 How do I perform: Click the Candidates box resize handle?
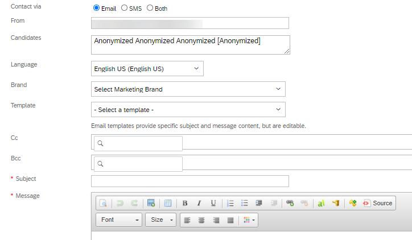pos(287,51)
